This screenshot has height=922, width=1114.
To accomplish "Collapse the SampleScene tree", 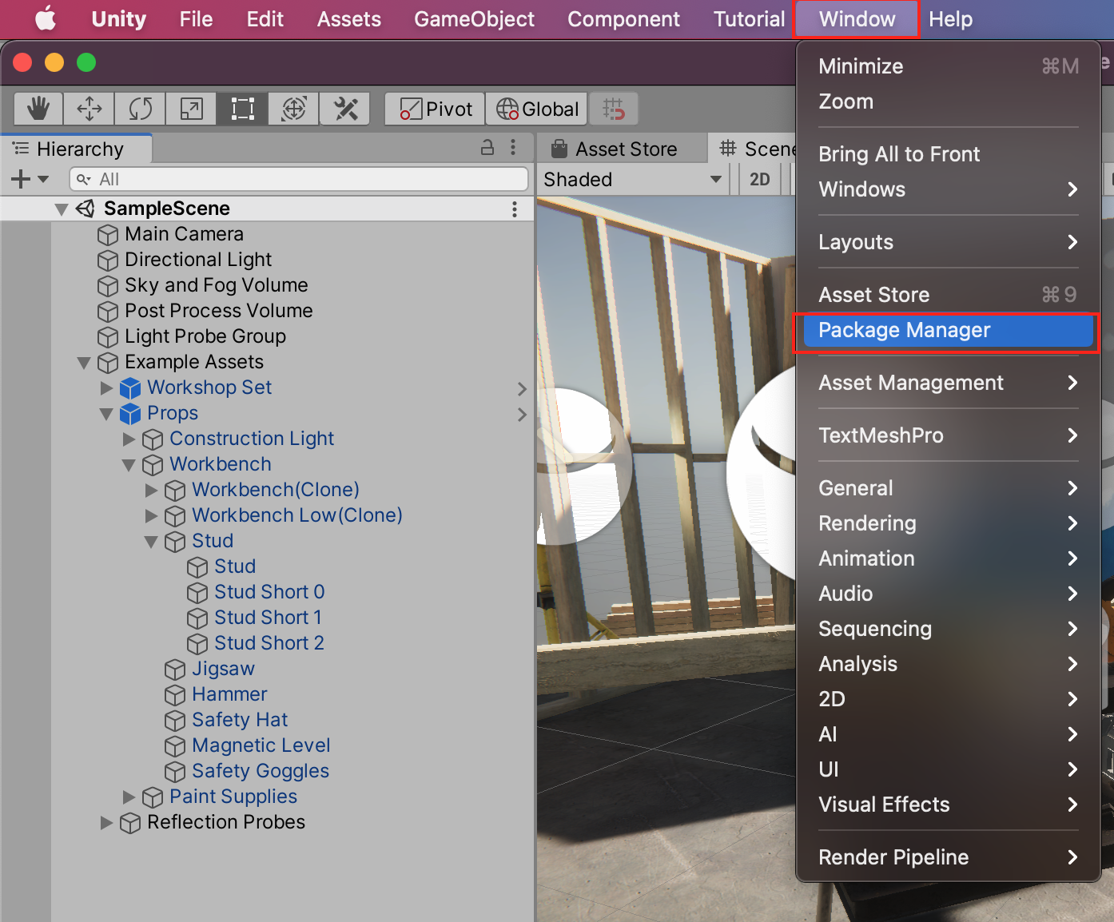I will tap(62, 209).
